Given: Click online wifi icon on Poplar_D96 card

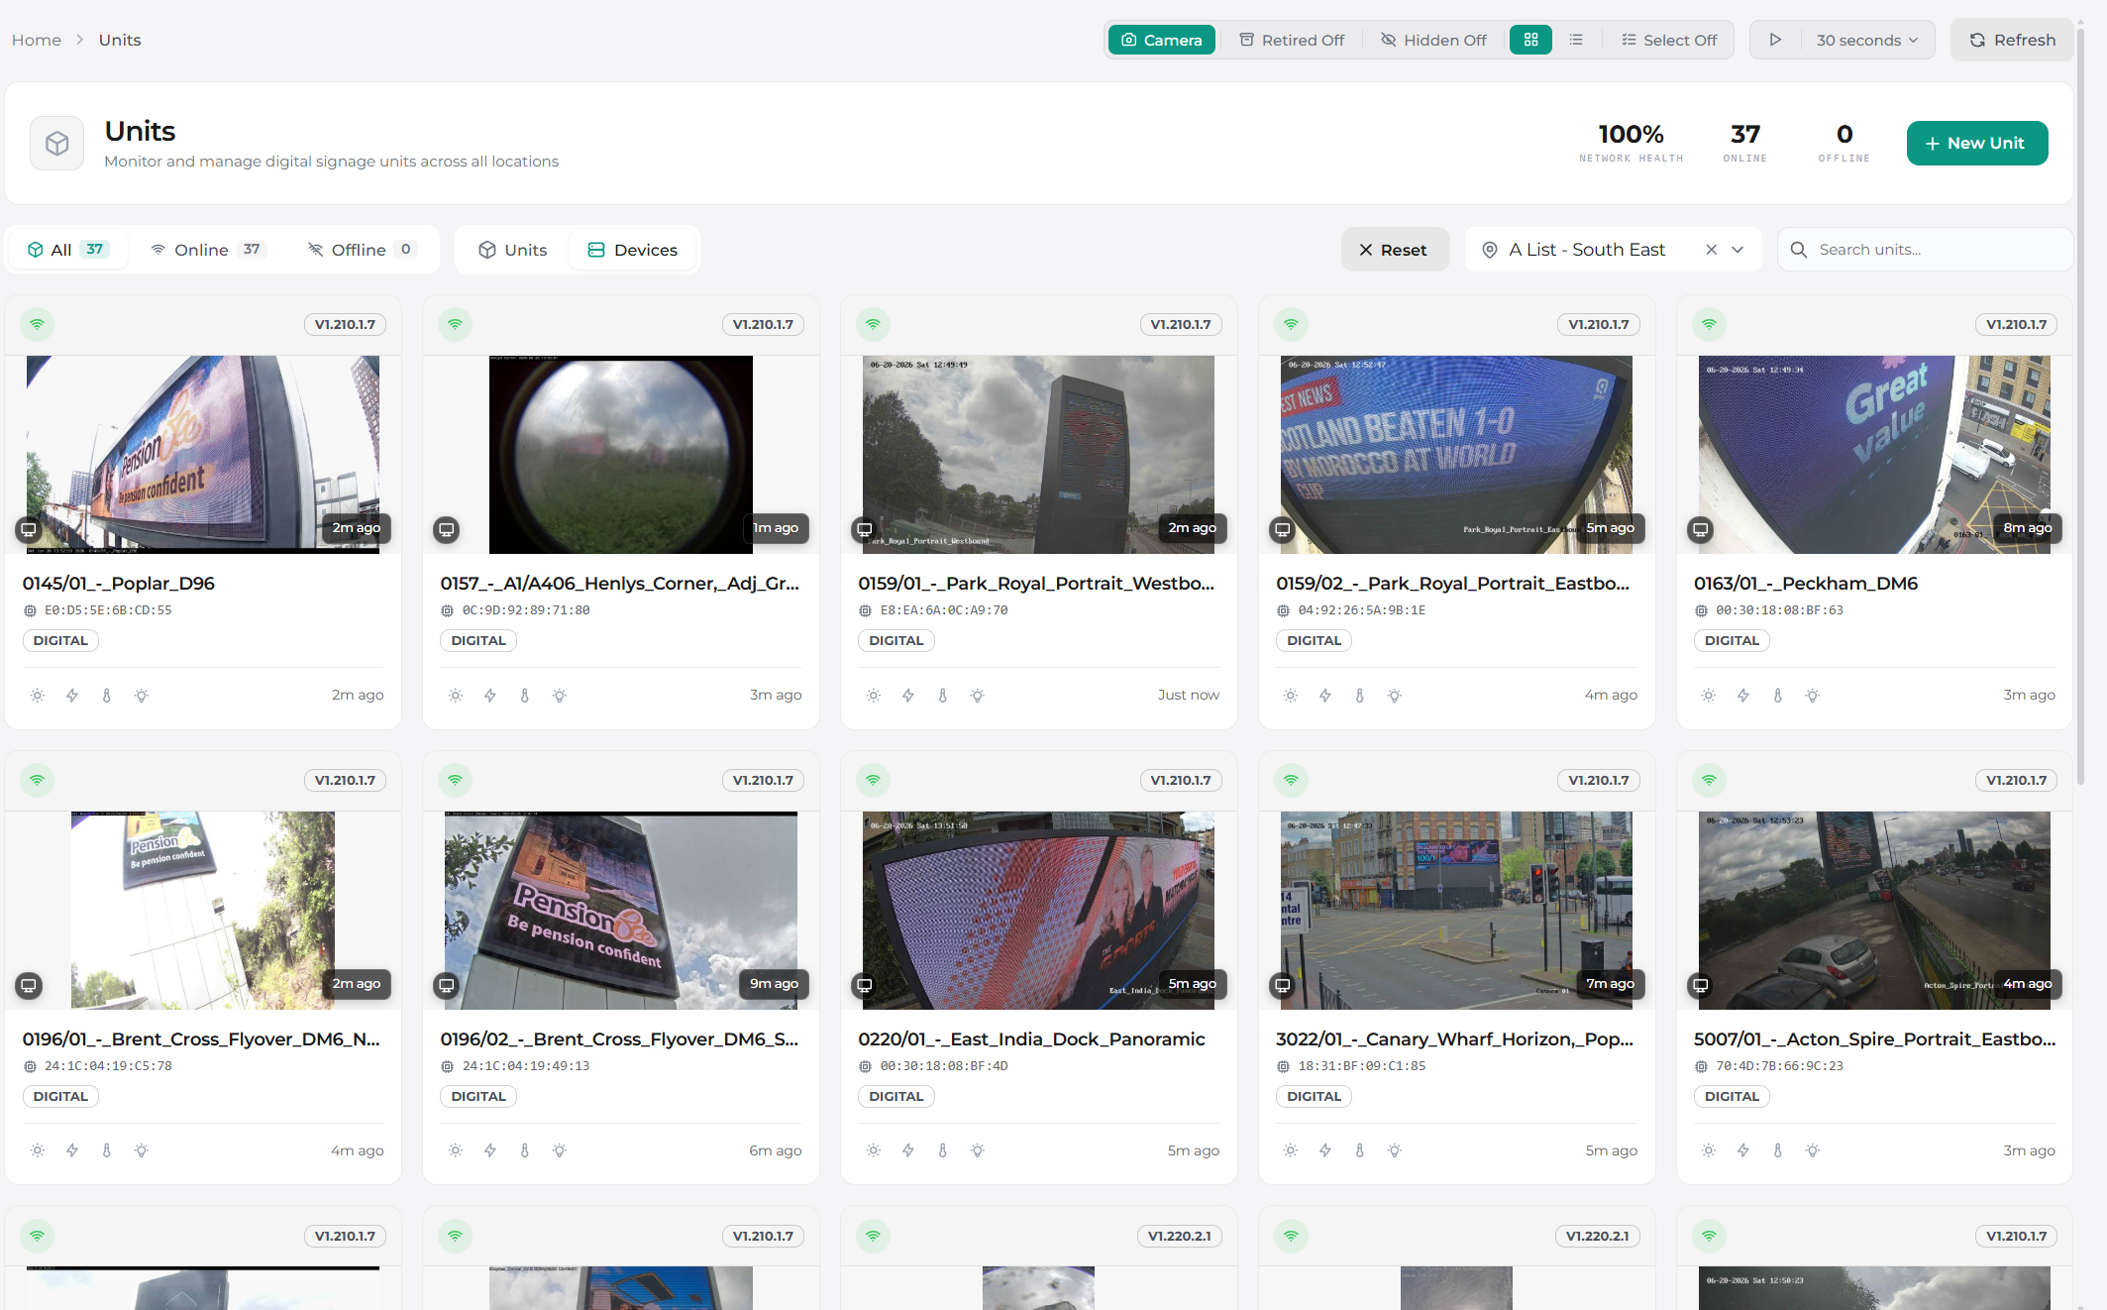Looking at the screenshot, I should pyautogui.click(x=37, y=324).
